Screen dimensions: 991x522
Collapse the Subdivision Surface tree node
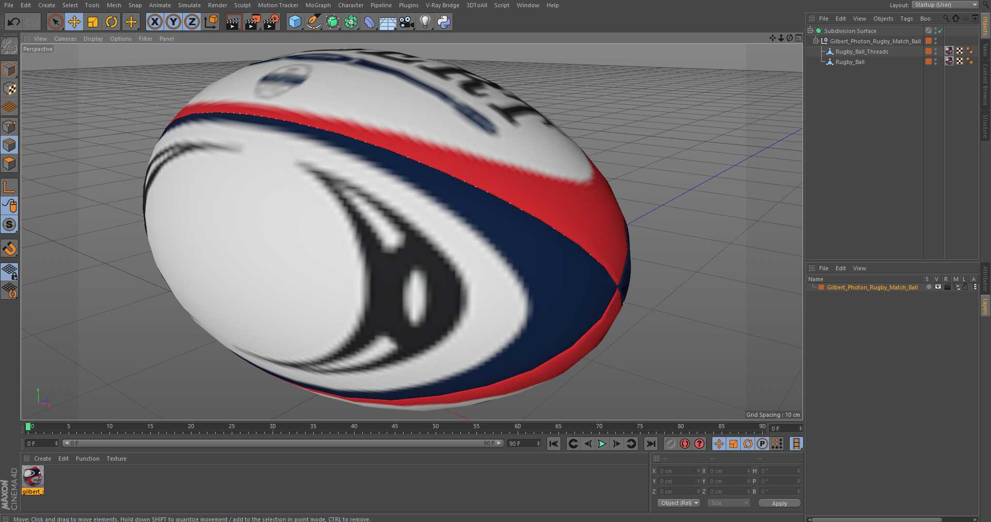tap(810, 30)
